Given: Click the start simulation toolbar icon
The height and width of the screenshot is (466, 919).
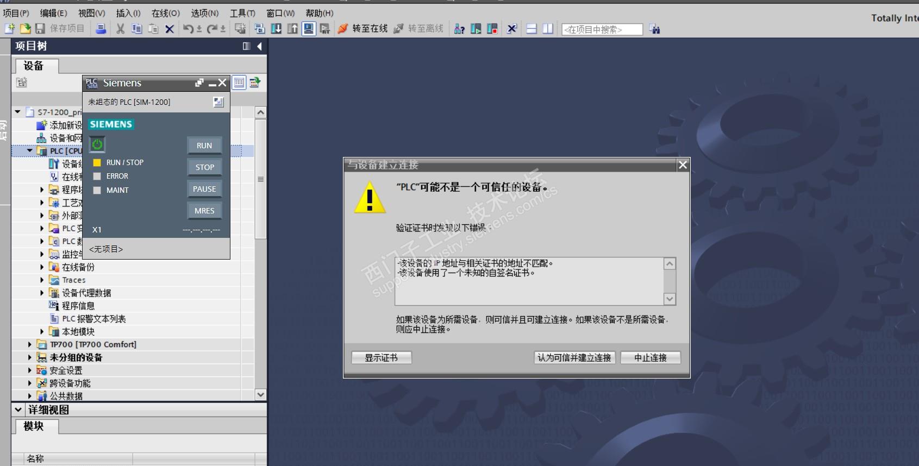Looking at the screenshot, I should [309, 29].
